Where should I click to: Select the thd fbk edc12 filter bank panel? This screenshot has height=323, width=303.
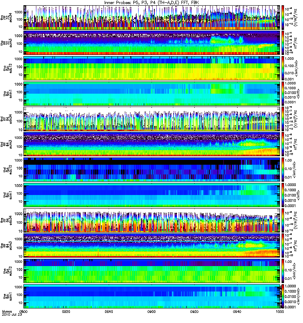point(152,169)
